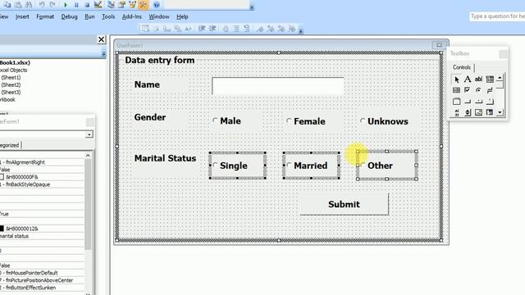This screenshot has height=295, width=525.
Task: Select the ComboBox control in Toolbox
Action: [x=490, y=79]
